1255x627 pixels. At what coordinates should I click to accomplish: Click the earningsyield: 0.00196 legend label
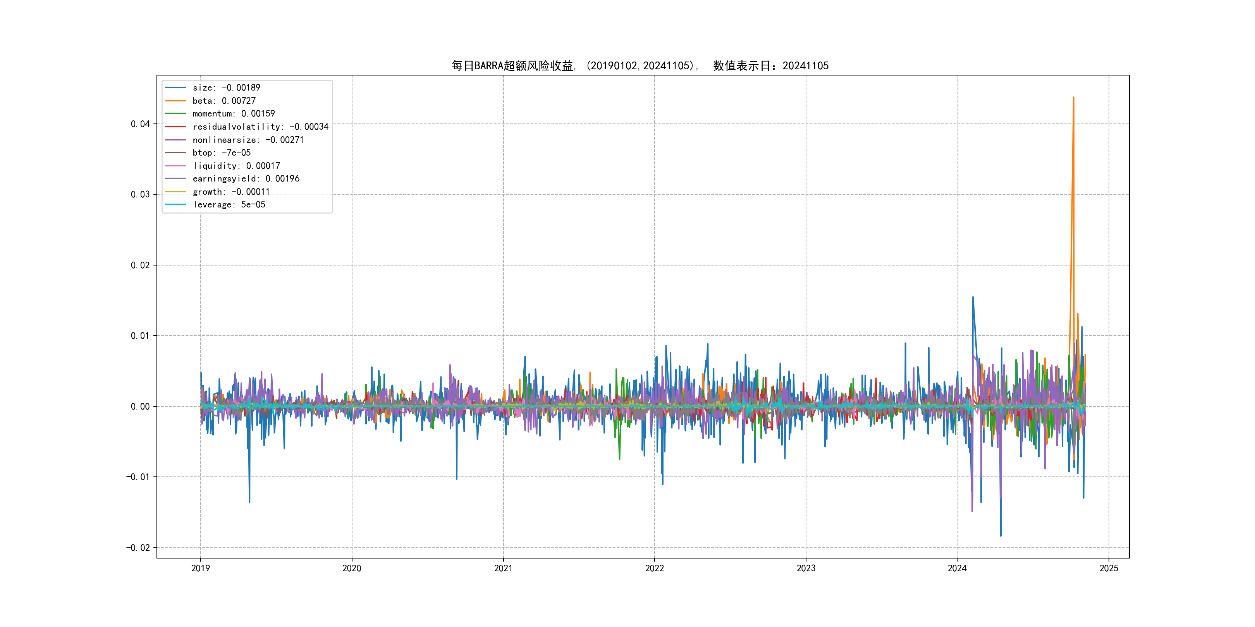click(x=246, y=179)
